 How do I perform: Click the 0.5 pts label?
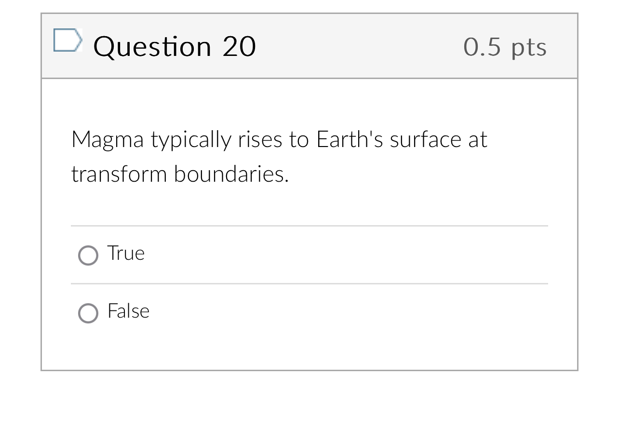tap(505, 47)
